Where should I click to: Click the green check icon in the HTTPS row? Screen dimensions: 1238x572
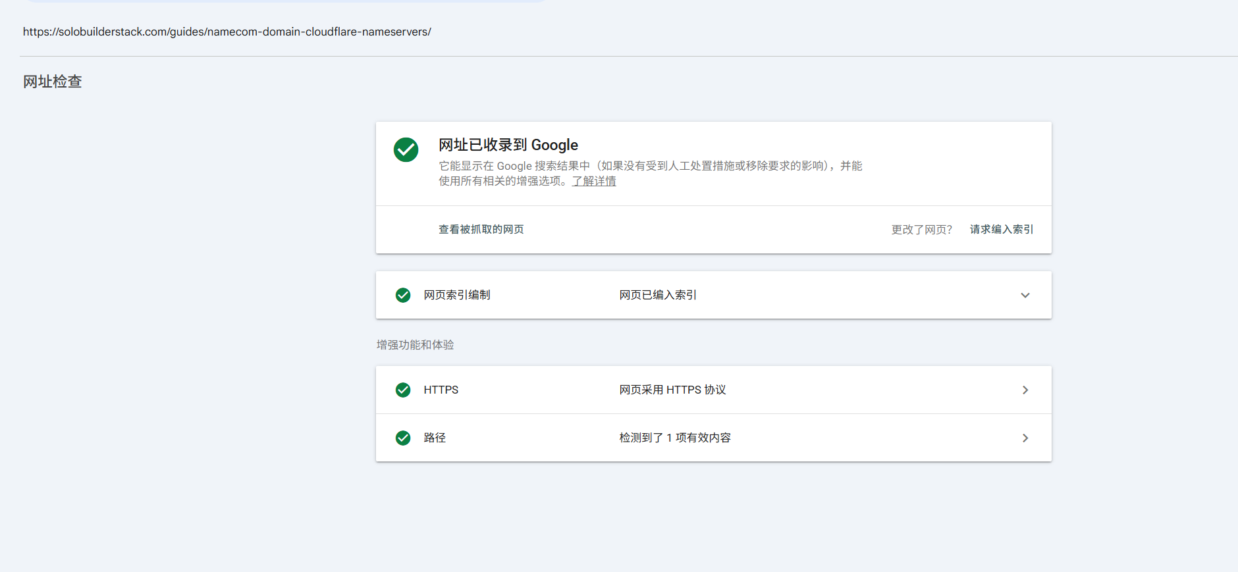(x=403, y=390)
